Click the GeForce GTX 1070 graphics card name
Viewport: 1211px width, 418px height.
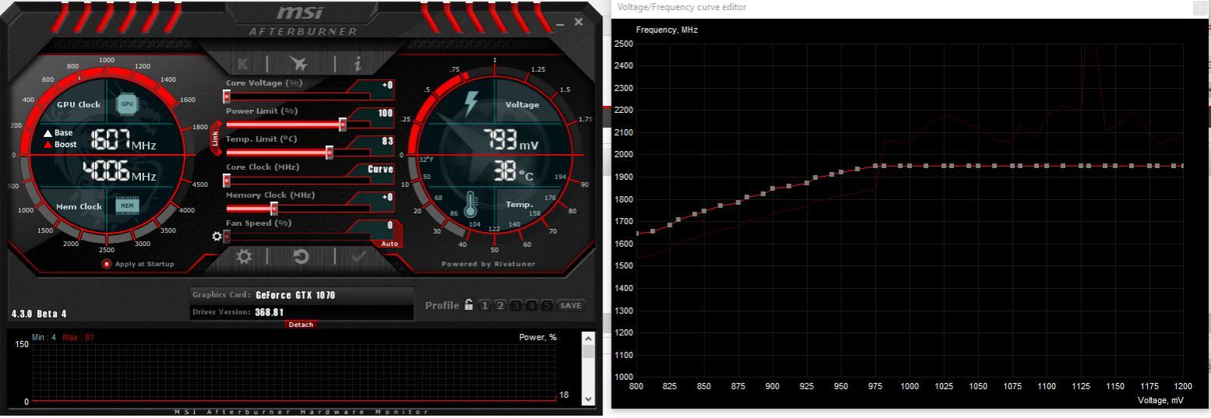pyautogui.click(x=295, y=295)
